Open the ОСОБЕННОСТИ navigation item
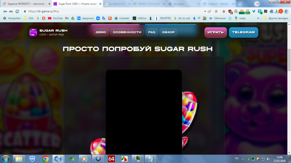The image size is (291, 163). pos(127,32)
